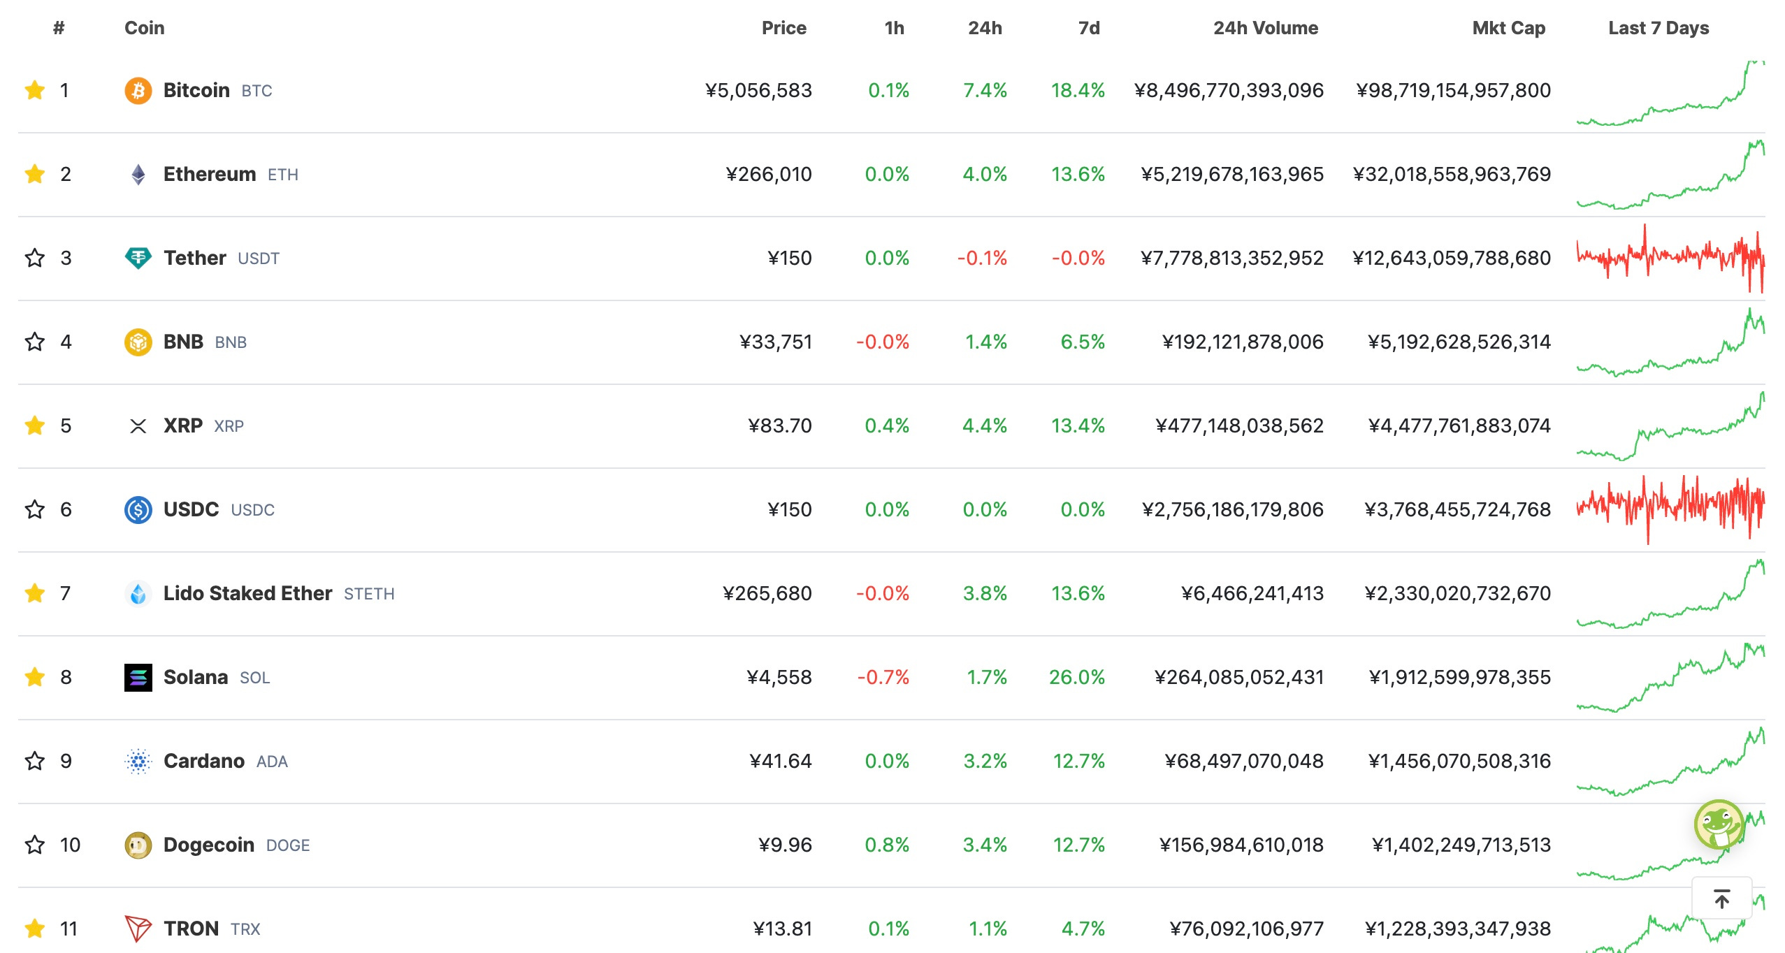1785x953 pixels.
Task: Sort by the 24h Volume header
Action: coord(1266,28)
